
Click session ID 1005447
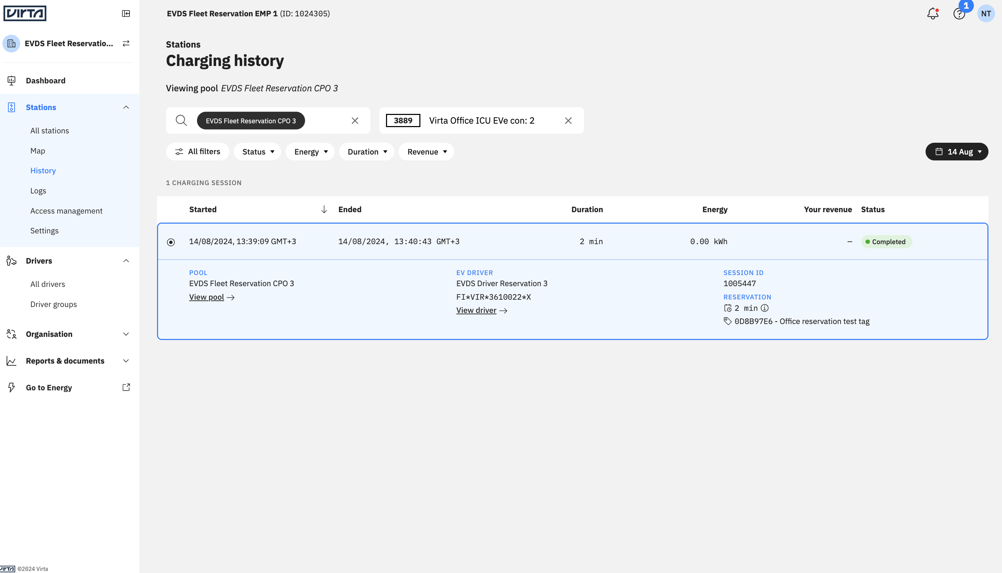[x=739, y=283]
